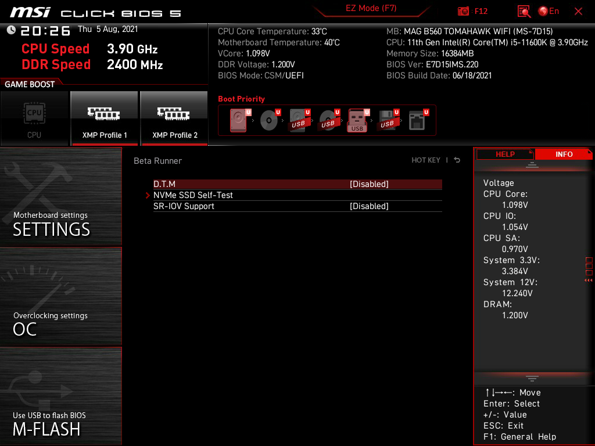The image size is (595, 446).
Task: Click the Boot Priority heading
Action: [x=241, y=99]
